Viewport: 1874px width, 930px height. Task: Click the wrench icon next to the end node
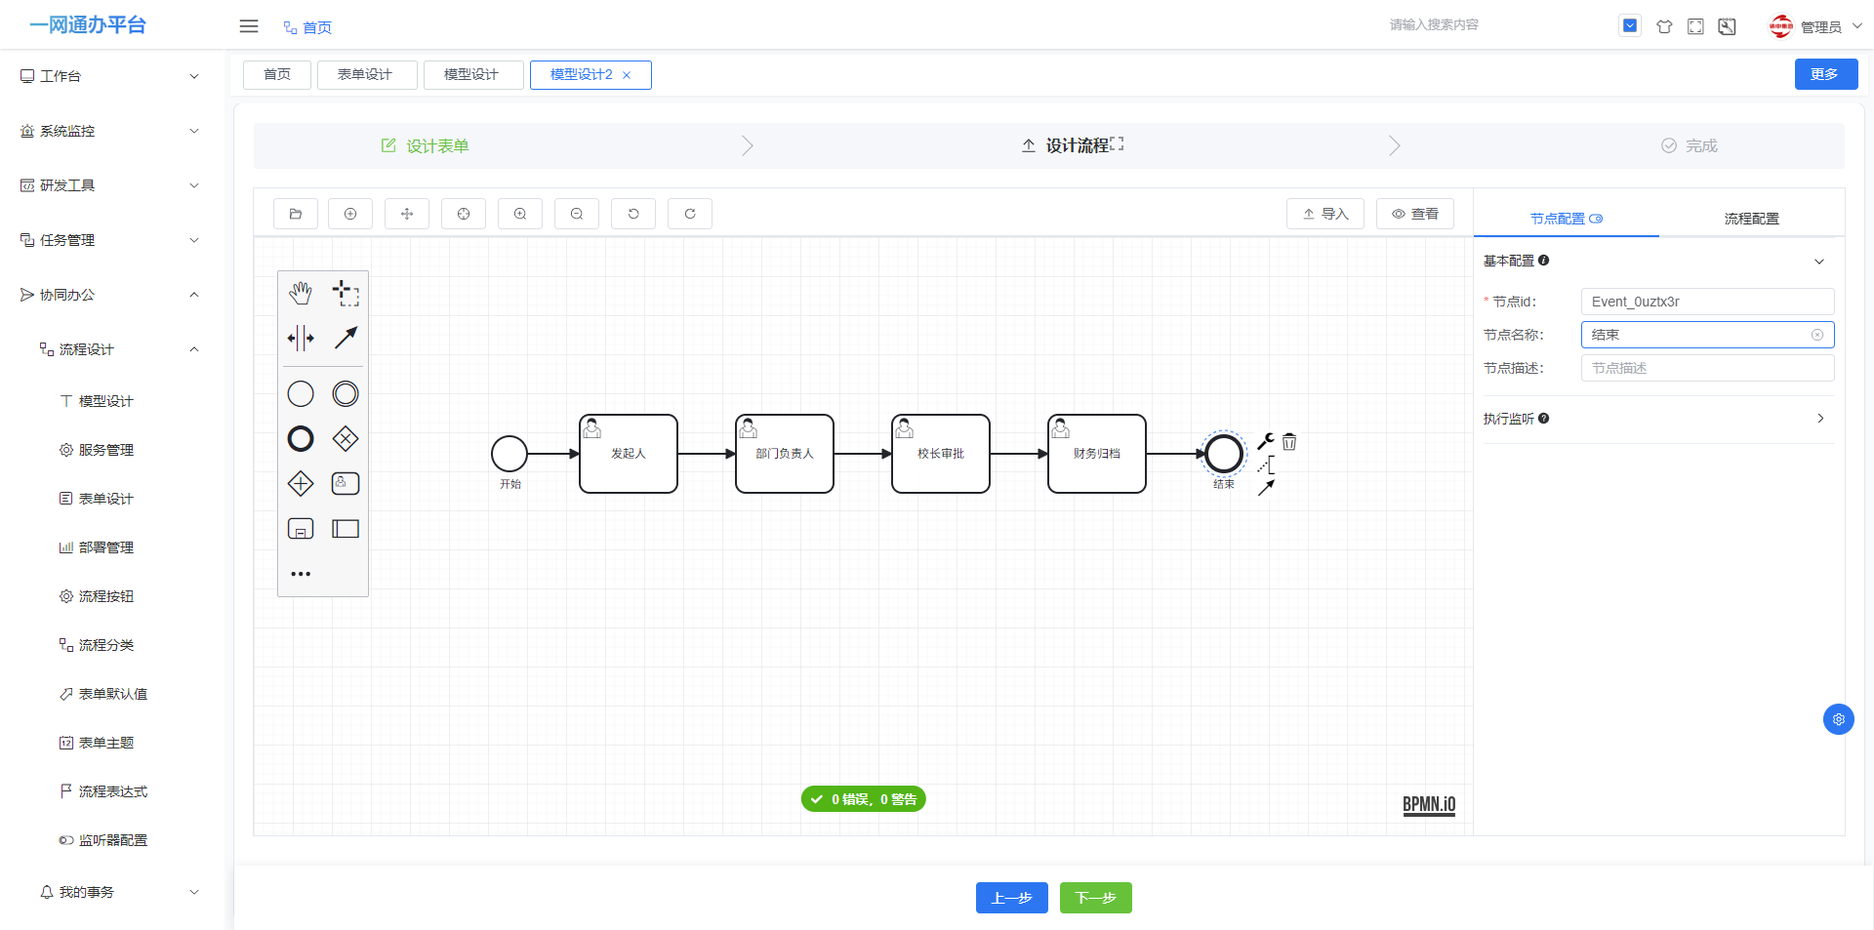(x=1266, y=441)
